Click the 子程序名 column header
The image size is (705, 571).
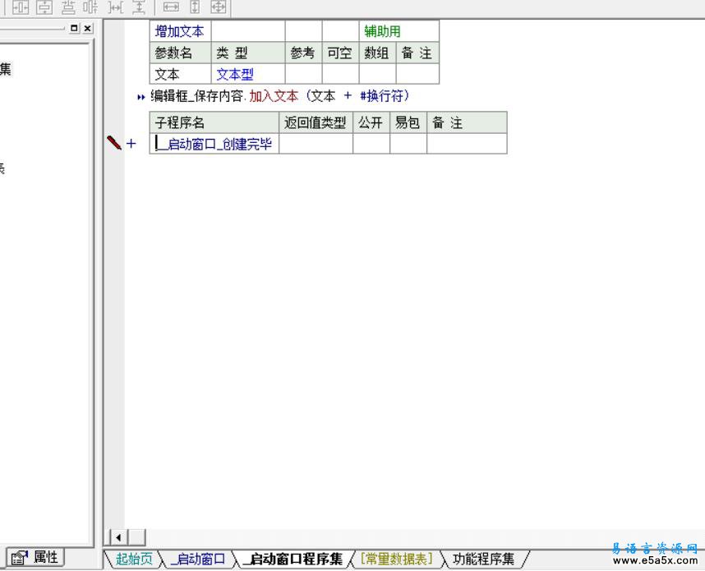click(214, 122)
